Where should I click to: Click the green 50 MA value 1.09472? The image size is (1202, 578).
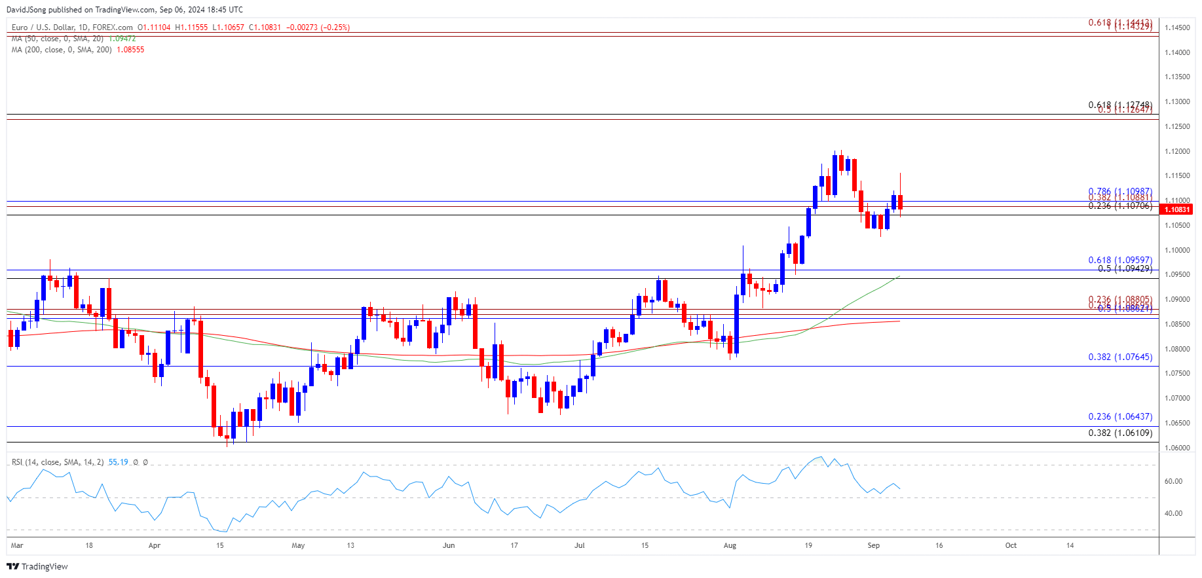coord(122,39)
